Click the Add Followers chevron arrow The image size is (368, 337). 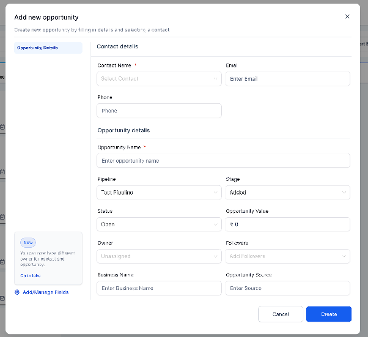click(344, 256)
